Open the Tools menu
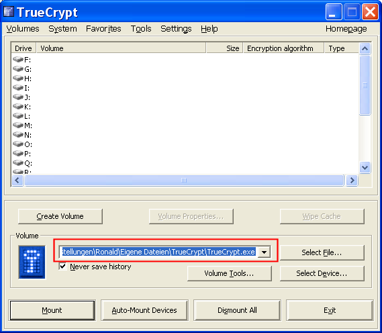Viewport: 382px width, 333px height. click(x=141, y=29)
